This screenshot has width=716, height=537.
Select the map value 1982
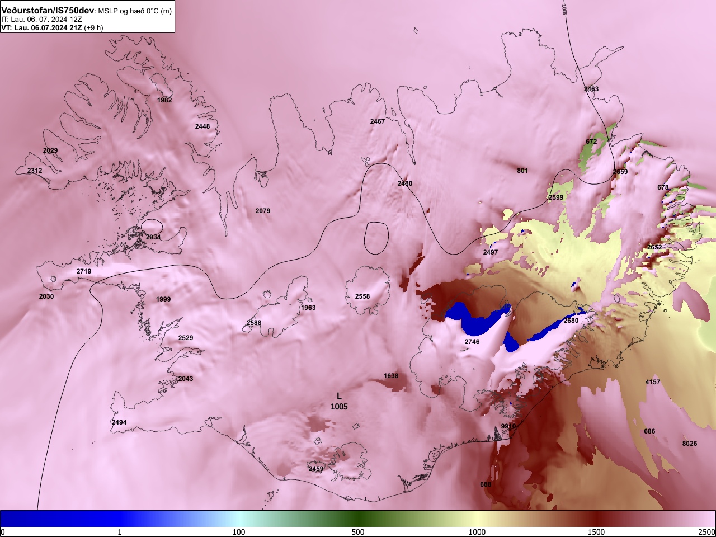164,100
